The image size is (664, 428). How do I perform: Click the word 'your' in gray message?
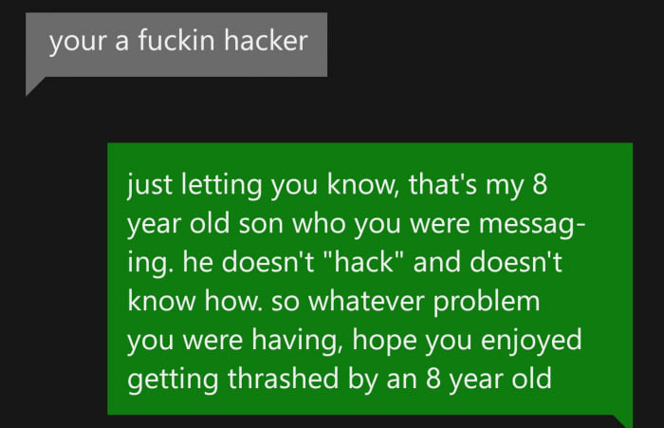[78, 43]
